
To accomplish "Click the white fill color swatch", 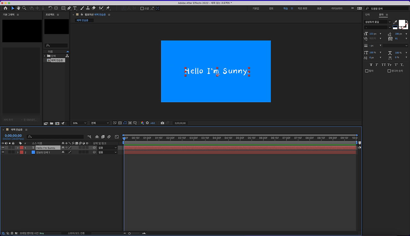I will click(x=402, y=23).
